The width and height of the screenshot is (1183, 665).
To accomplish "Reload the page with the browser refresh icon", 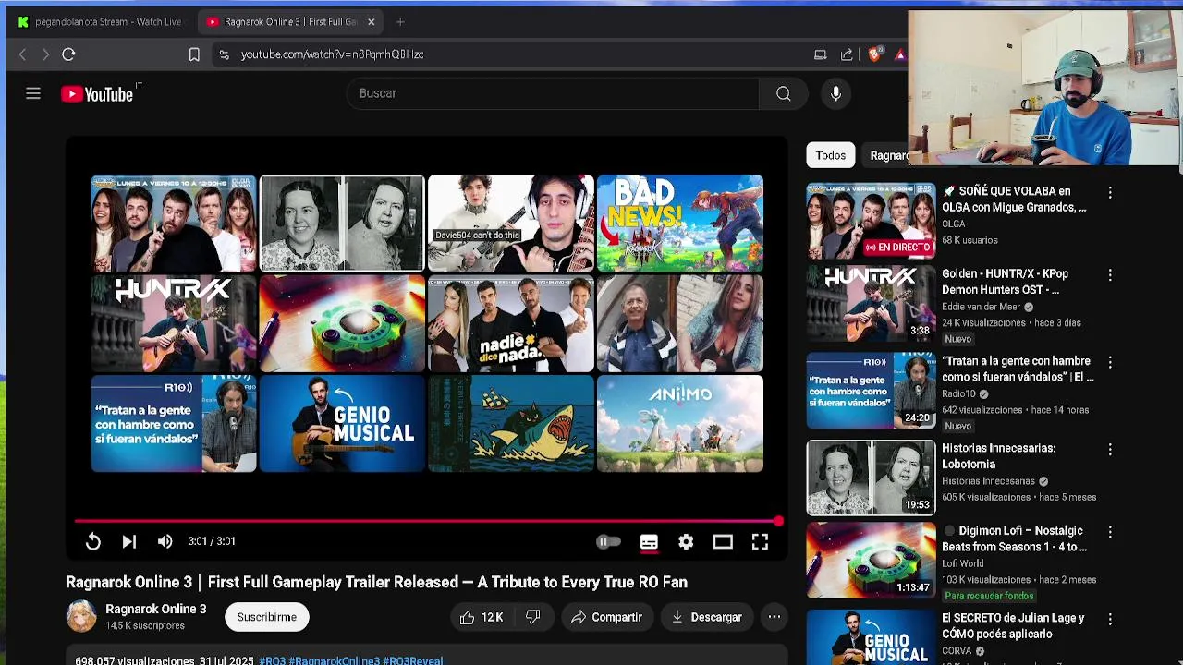I will coord(68,54).
